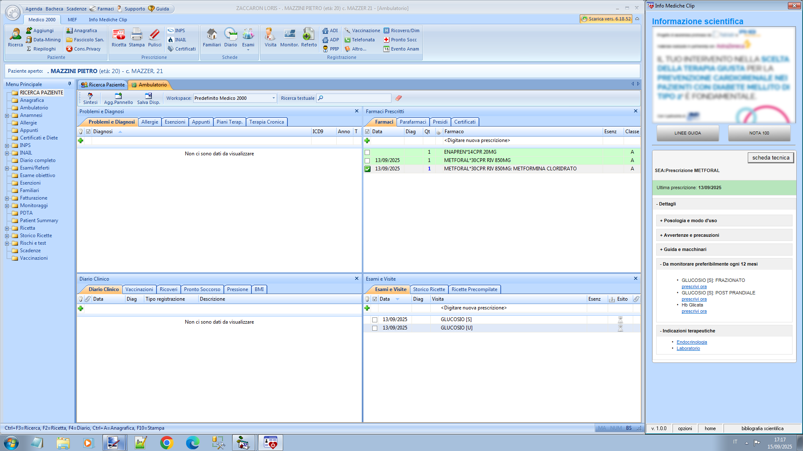Click the Sintesi toolbar icon
Viewport: 803px width, 451px height.
click(90, 99)
